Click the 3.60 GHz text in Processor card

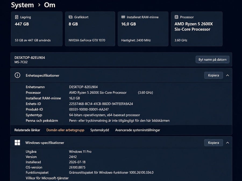point(181,40)
